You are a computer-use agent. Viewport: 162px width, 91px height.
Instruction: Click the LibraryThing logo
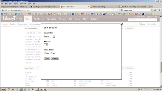(12, 19)
